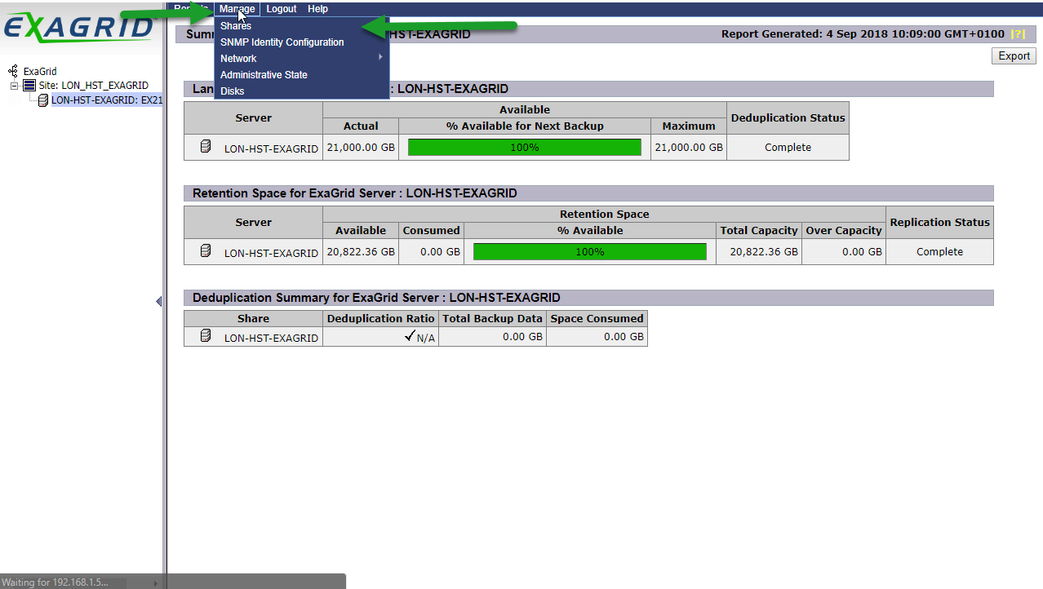The width and height of the screenshot is (1043, 589).
Task: Click Replication Status Complete cell
Action: coord(939,252)
